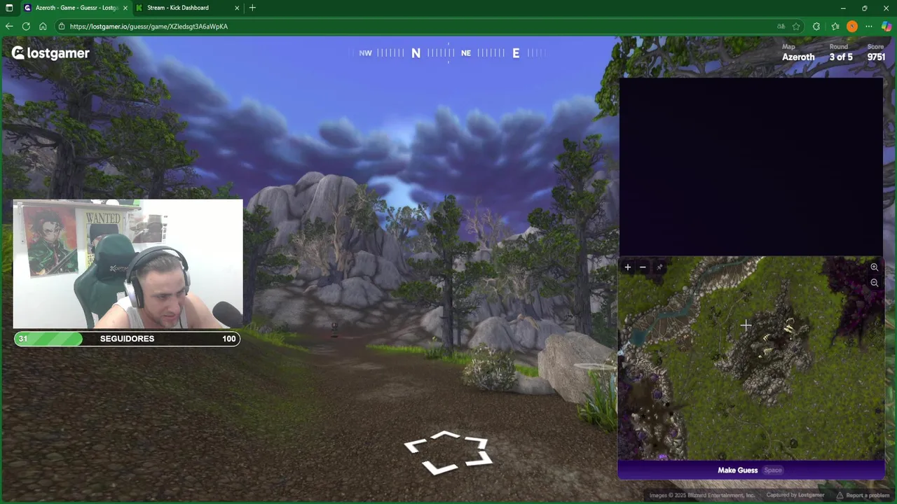This screenshot has height=504, width=897.
Task: Open the translate page option
Action: tap(781, 27)
